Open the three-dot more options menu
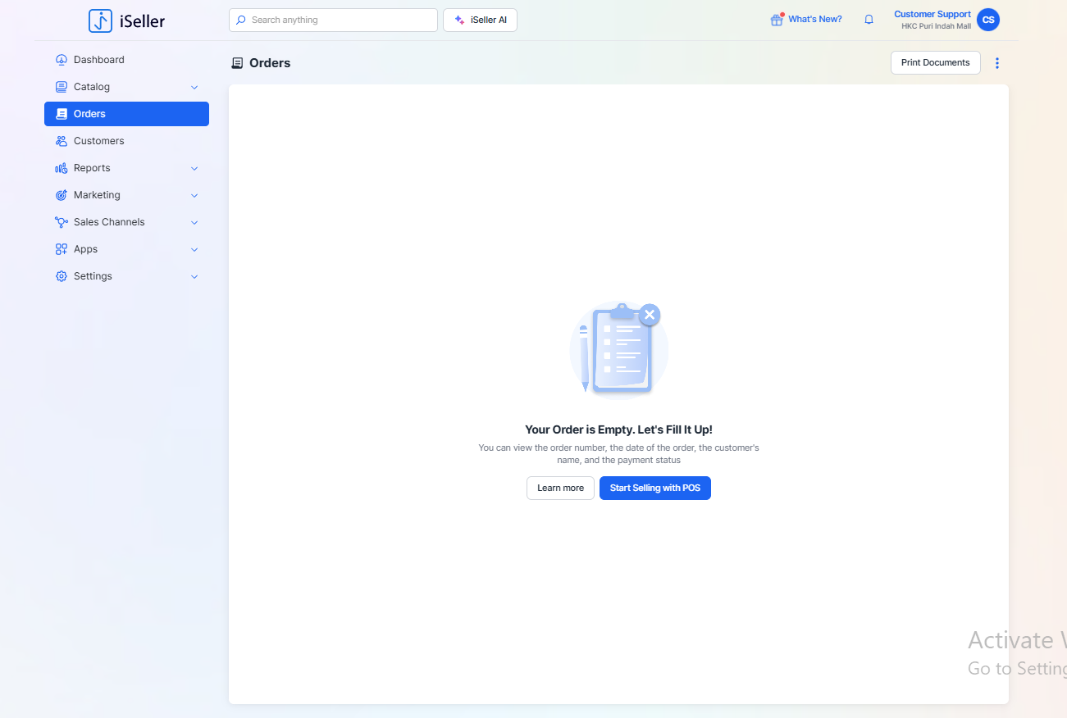This screenshot has width=1067, height=718. (x=997, y=63)
